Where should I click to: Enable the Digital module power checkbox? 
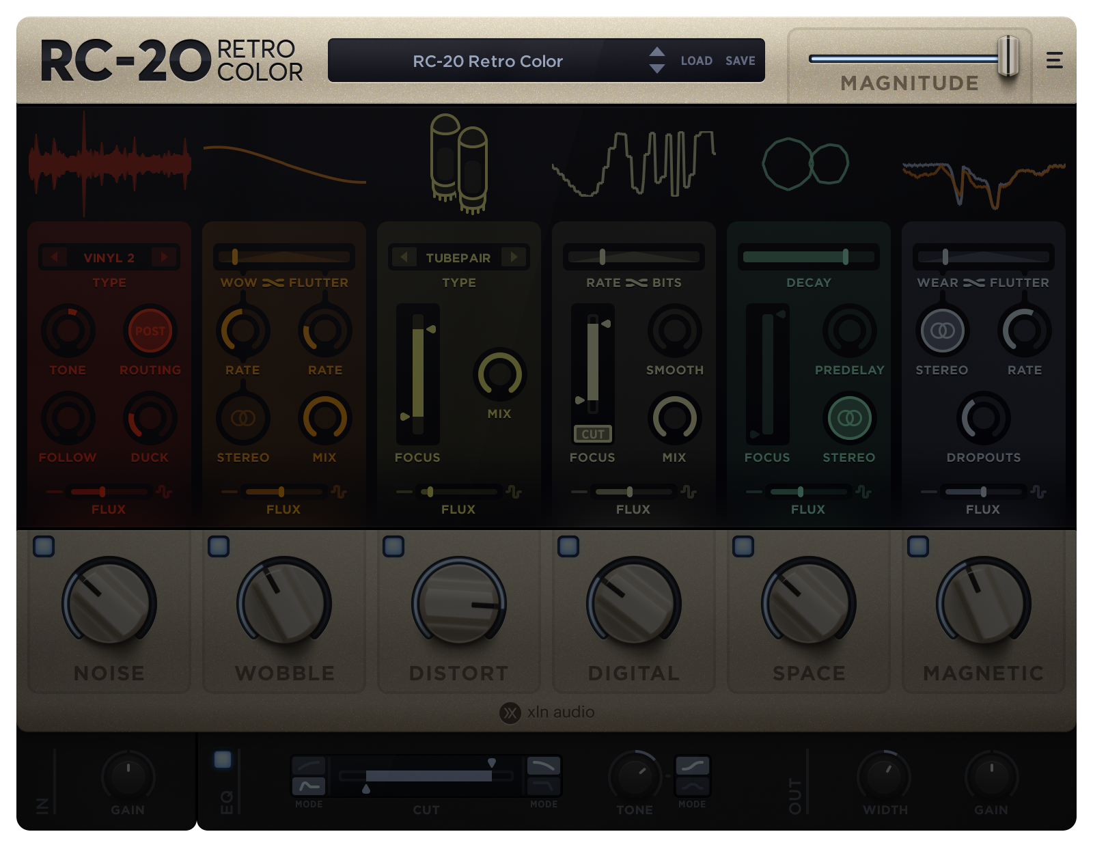(568, 546)
